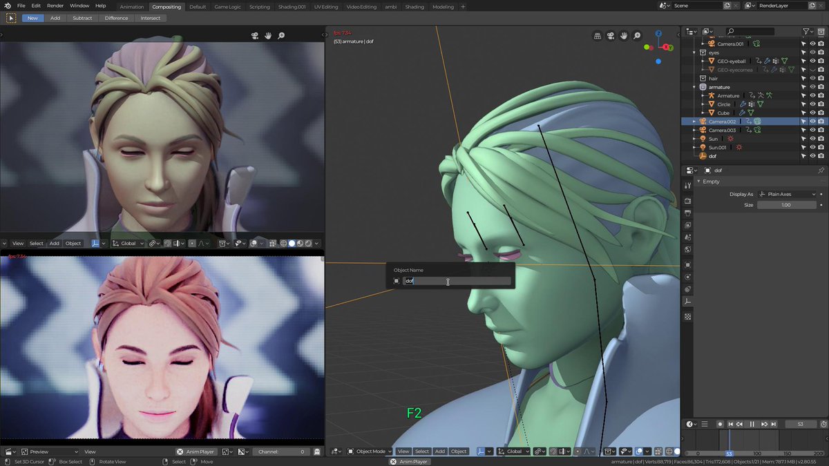Click the Object Name text field

[x=457, y=281]
